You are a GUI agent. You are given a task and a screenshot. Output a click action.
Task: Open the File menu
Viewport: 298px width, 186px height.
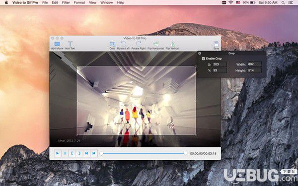pyautogui.click(x=45, y=2)
